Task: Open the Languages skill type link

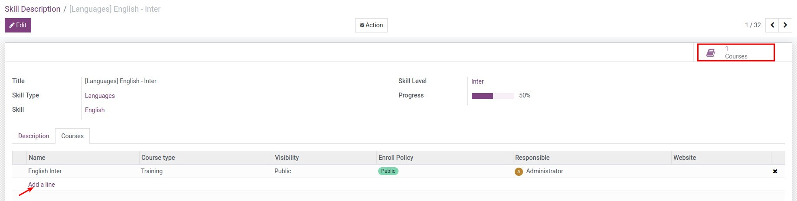Action: pyautogui.click(x=100, y=96)
